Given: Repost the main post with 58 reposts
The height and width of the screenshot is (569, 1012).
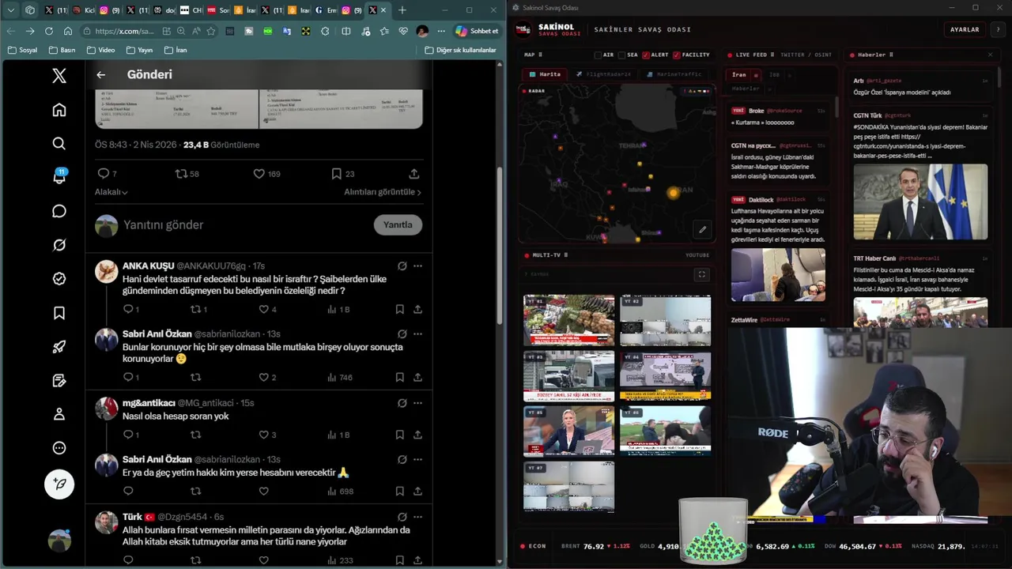Looking at the screenshot, I should (187, 174).
